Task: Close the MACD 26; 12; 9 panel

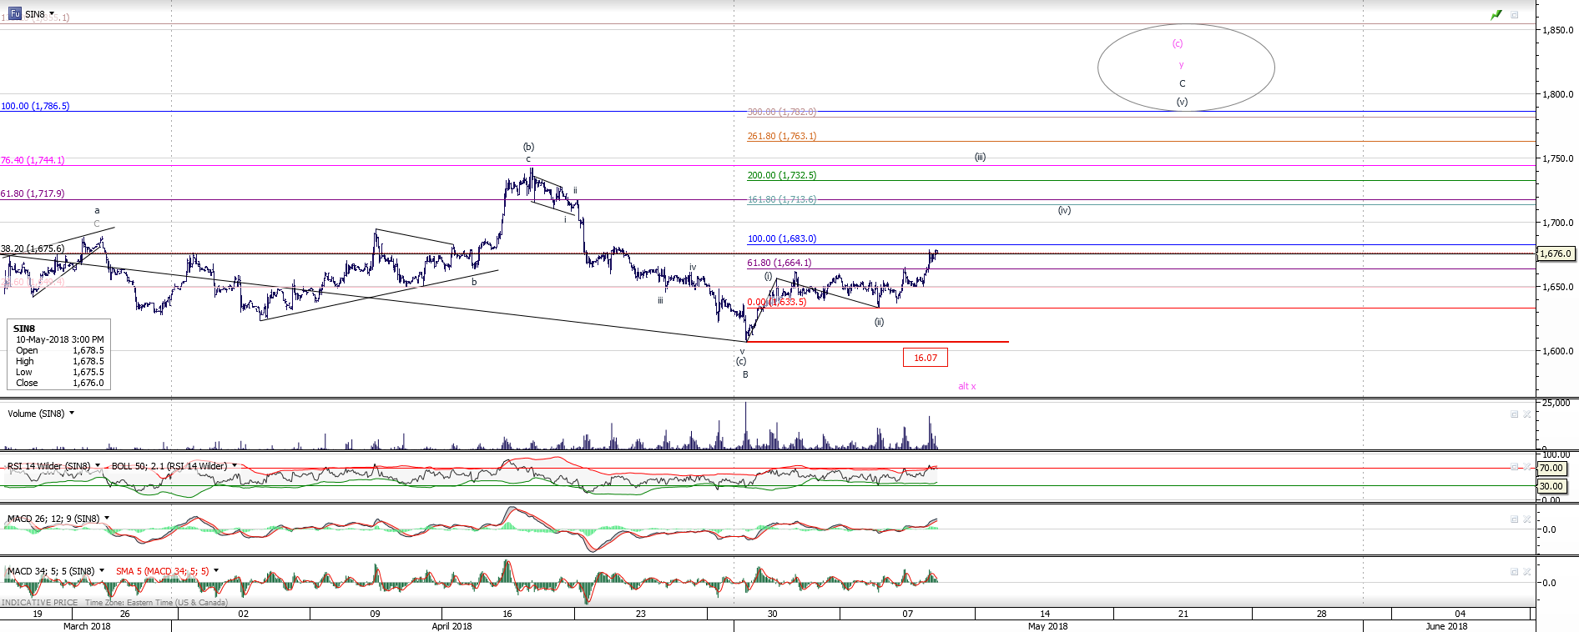Action: 1526,519
